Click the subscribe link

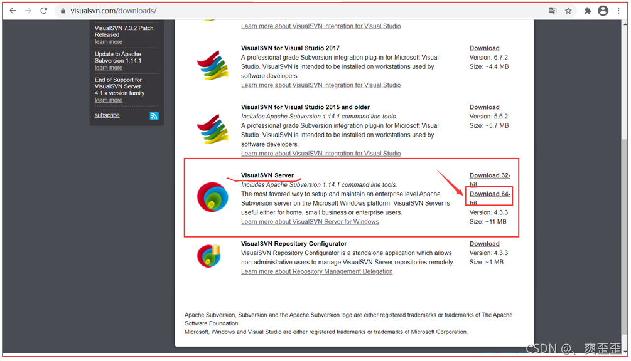point(107,115)
